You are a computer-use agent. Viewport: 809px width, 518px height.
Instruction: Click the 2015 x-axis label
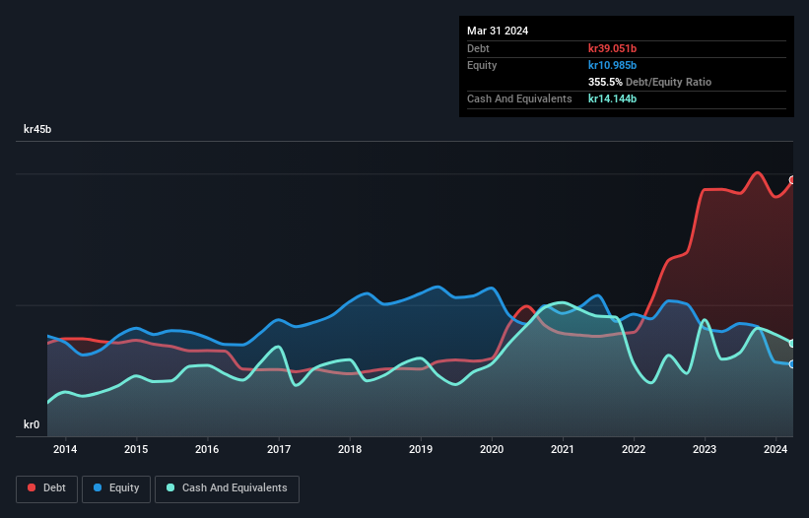coord(136,449)
